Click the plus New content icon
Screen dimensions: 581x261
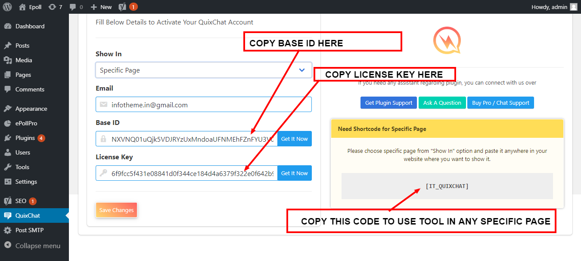click(x=93, y=7)
